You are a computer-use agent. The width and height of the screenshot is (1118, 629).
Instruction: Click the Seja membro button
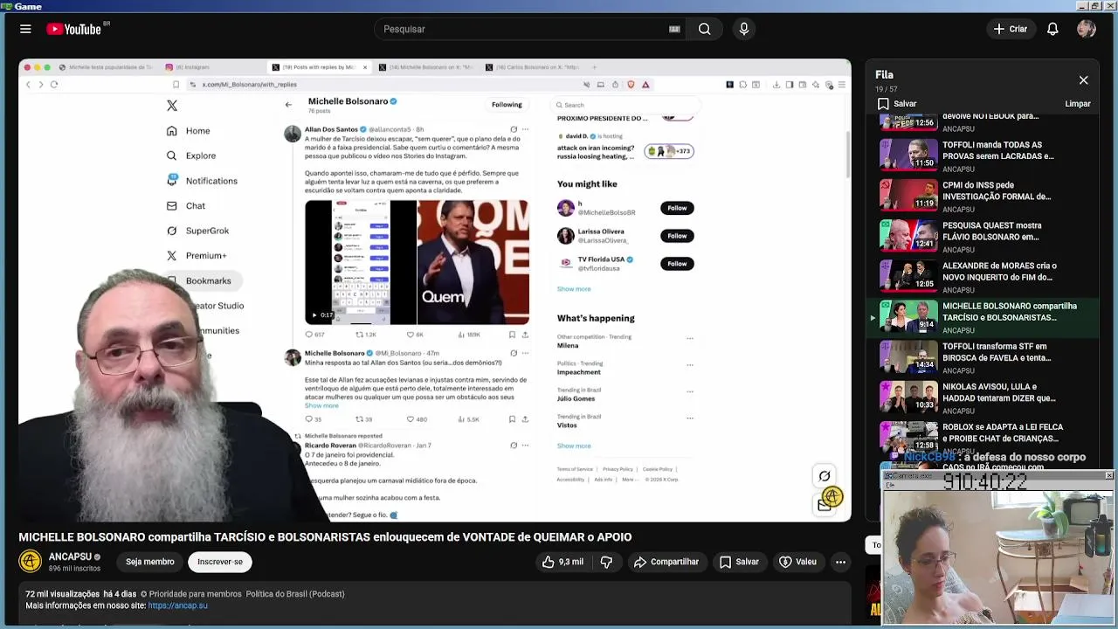[x=149, y=562]
